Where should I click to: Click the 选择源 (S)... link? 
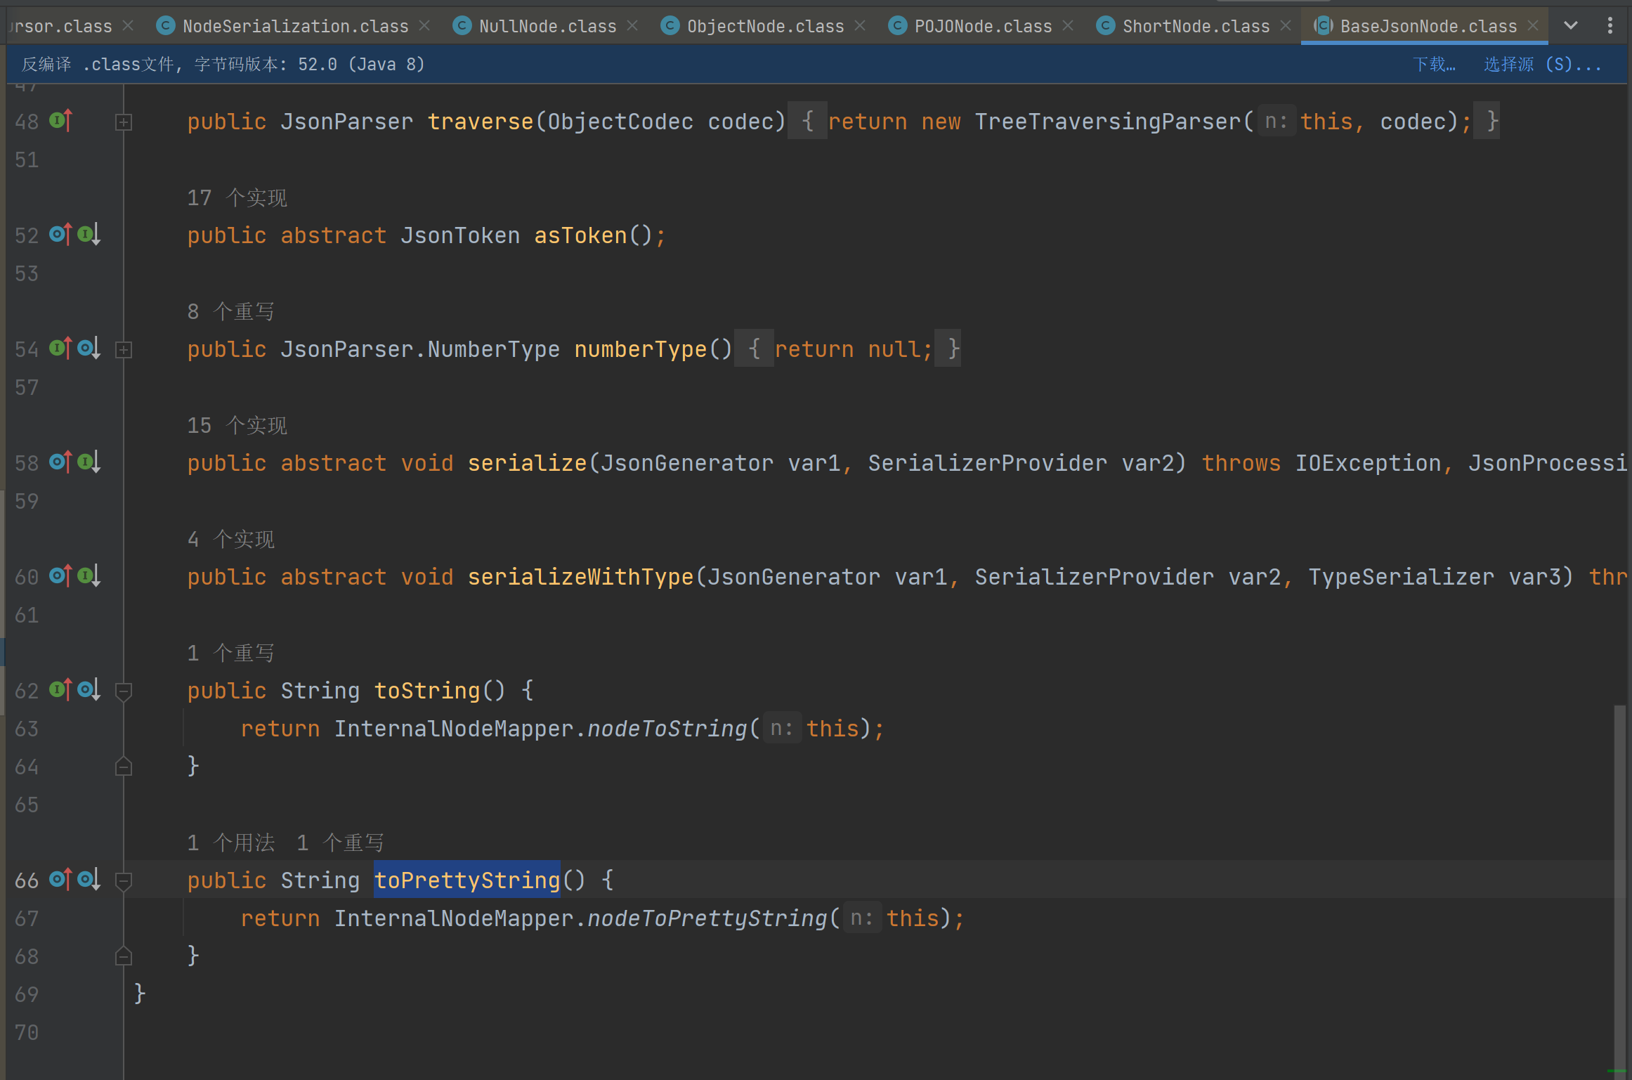(x=1542, y=65)
